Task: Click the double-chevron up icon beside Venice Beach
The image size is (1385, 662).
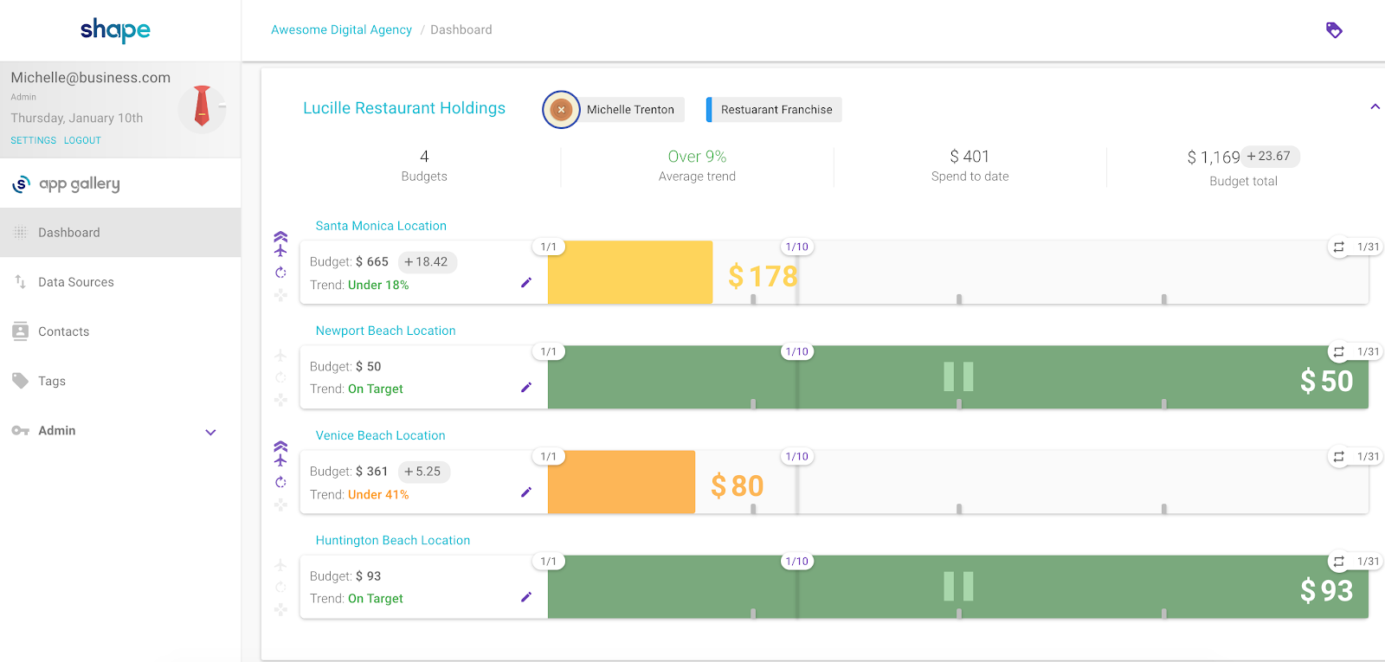Action: point(280,447)
